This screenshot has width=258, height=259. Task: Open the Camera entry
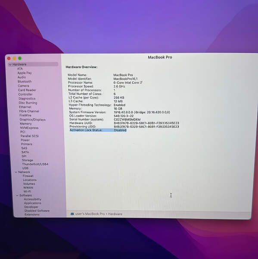tap(23, 86)
